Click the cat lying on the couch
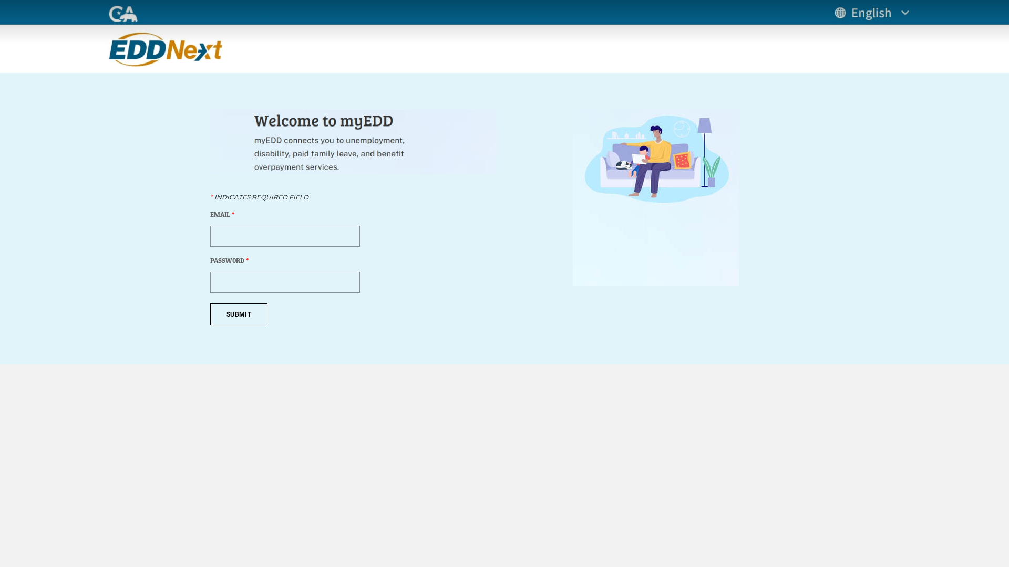Viewport: 1009px width, 567px height. pyautogui.click(x=624, y=165)
